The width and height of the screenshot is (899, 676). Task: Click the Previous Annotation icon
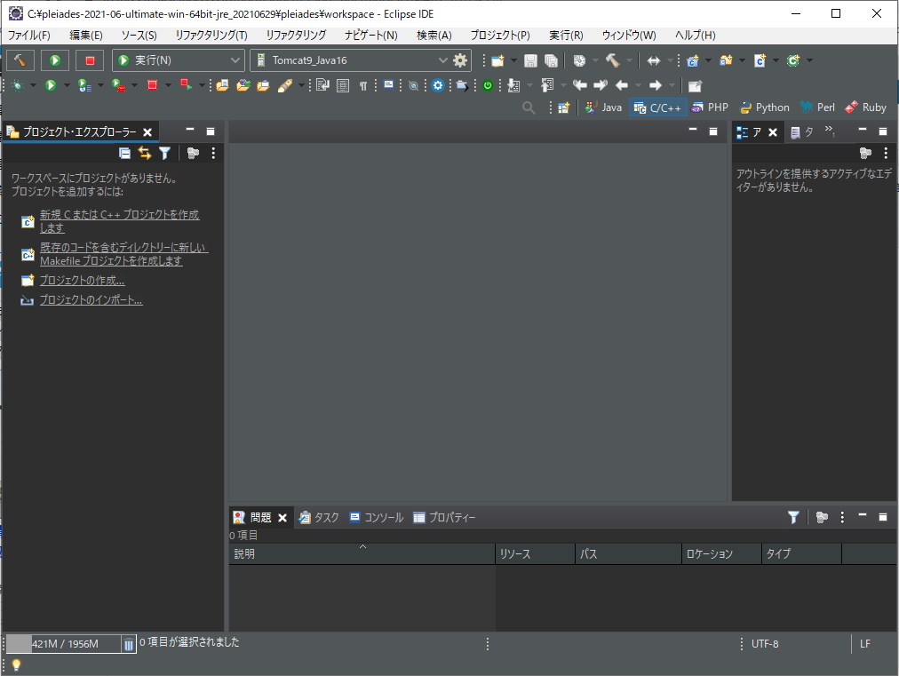[x=547, y=86]
